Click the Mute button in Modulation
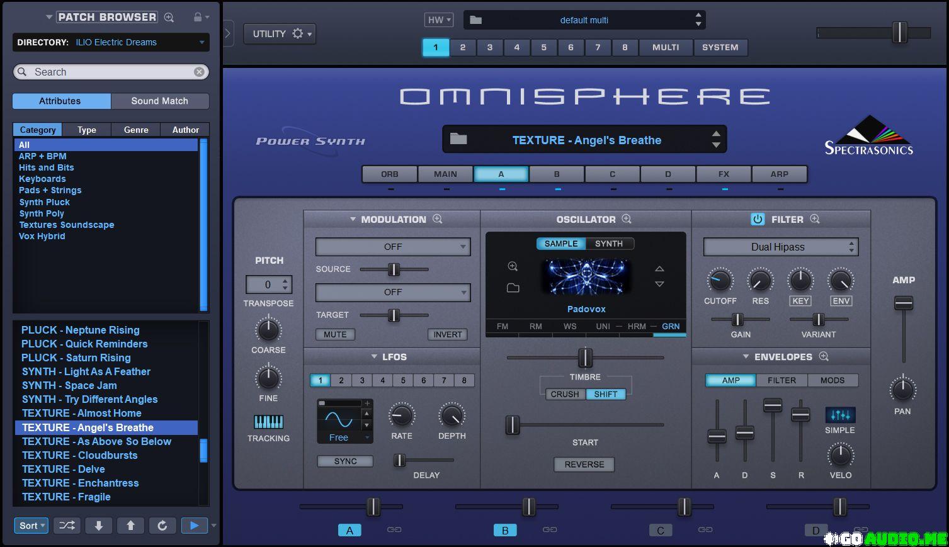This screenshot has width=949, height=547. pyautogui.click(x=335, y=334)
